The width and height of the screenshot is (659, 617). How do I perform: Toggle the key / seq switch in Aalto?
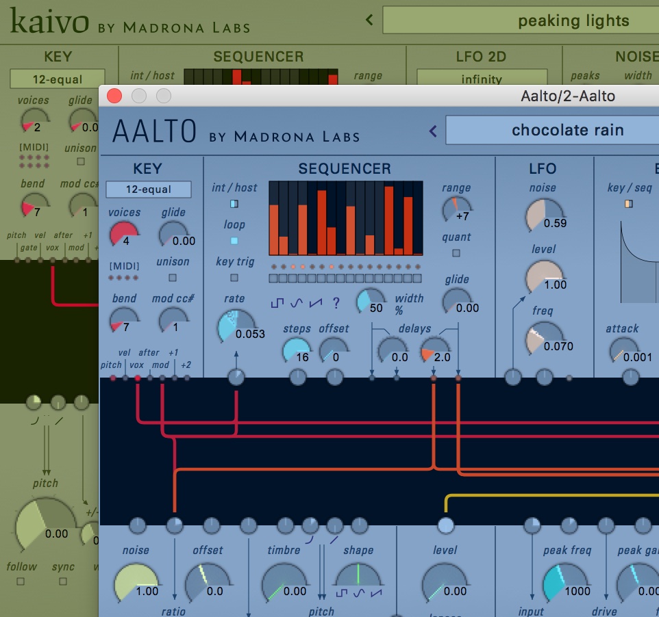pos(629,204)
